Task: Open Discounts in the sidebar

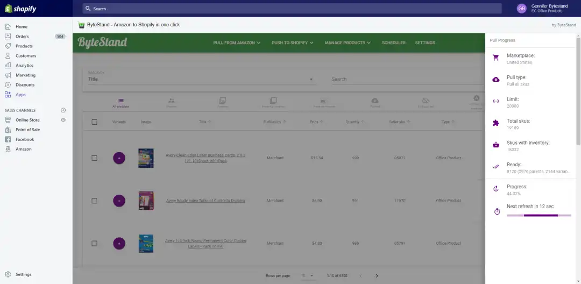Action: coord(25,84)
